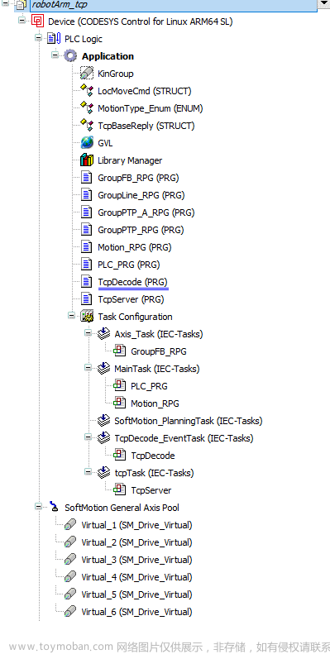
Task: Click the GVL globe icon
Action: tap(87, 143)
